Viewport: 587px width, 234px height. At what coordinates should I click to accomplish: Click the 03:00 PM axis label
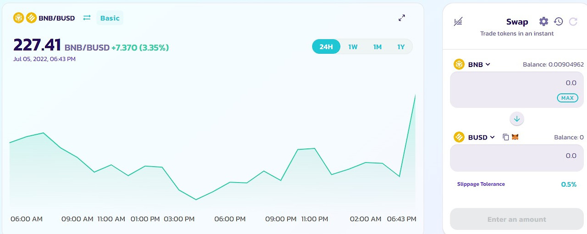point(179,219)
